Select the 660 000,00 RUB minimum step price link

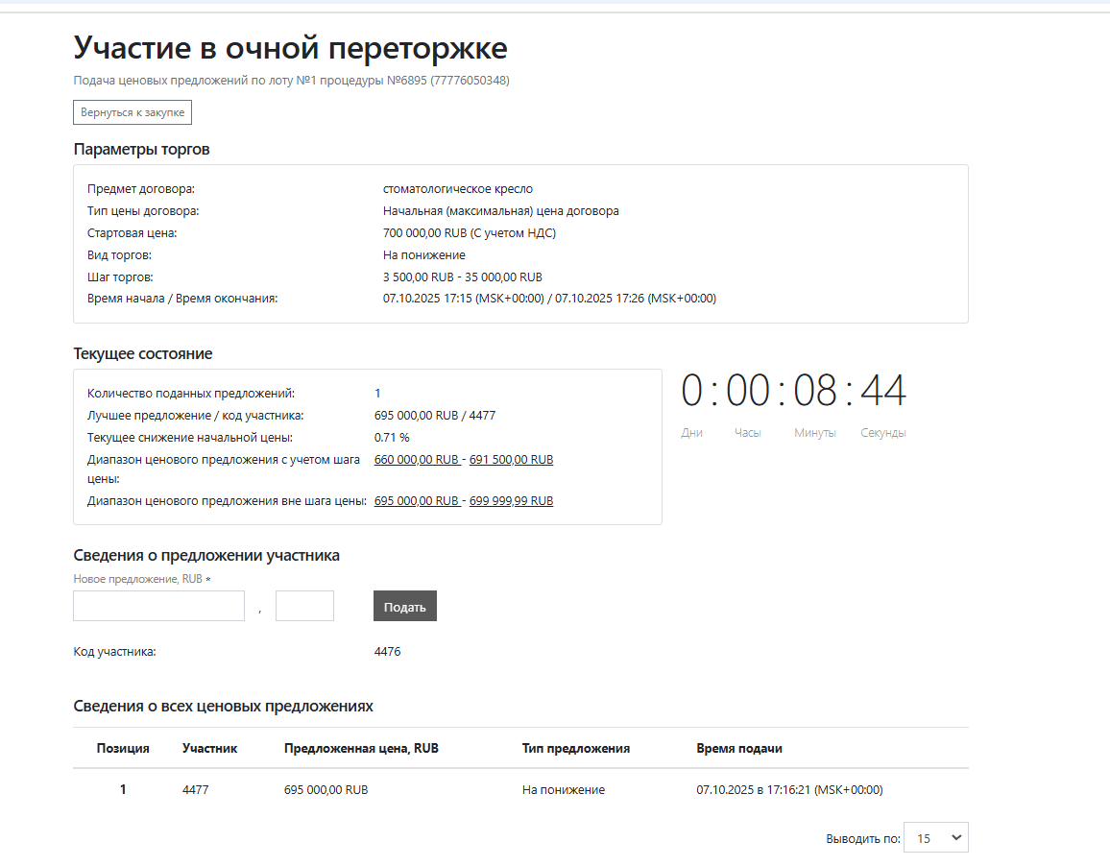click(x=416, y=460)
